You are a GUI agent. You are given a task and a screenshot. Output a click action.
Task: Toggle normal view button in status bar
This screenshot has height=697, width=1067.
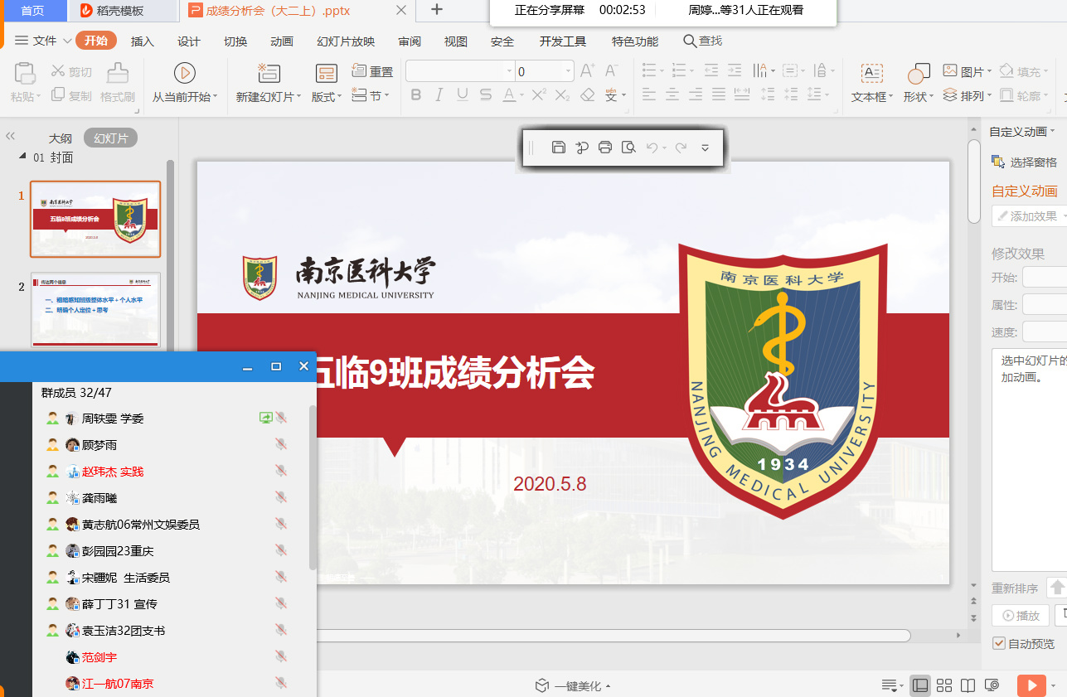[919, 685]
